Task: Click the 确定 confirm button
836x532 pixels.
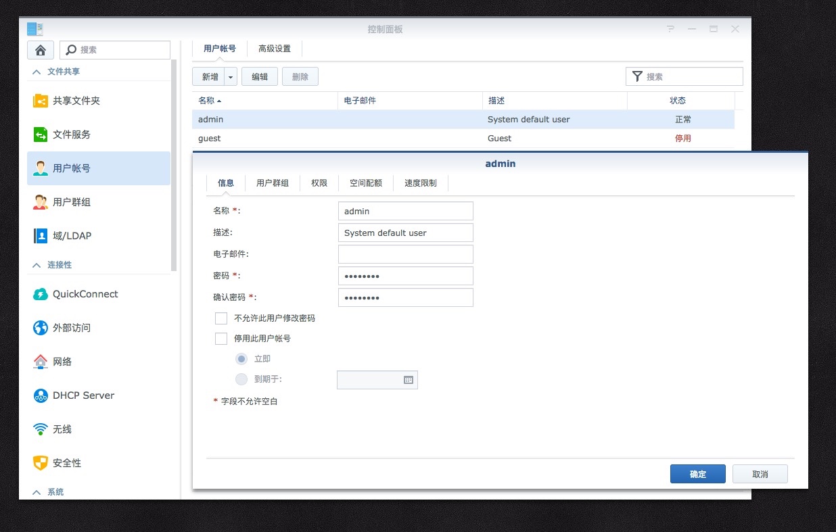Action: point(697,474)
